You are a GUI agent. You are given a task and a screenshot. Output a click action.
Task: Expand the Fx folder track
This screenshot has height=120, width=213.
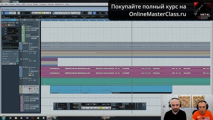(21, 59)
